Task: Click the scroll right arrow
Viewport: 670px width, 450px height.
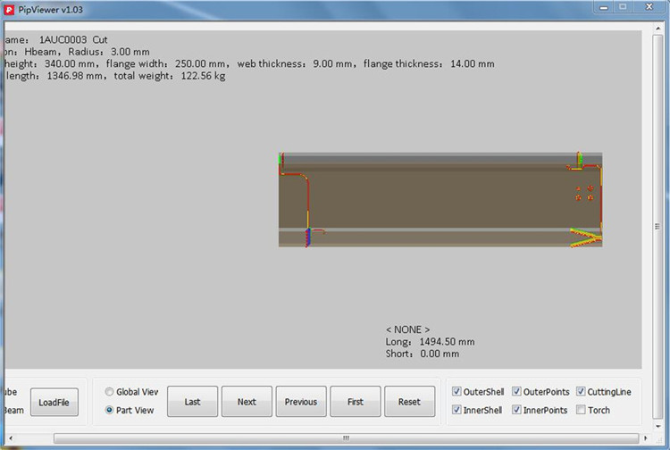Action: coord(645,438)
